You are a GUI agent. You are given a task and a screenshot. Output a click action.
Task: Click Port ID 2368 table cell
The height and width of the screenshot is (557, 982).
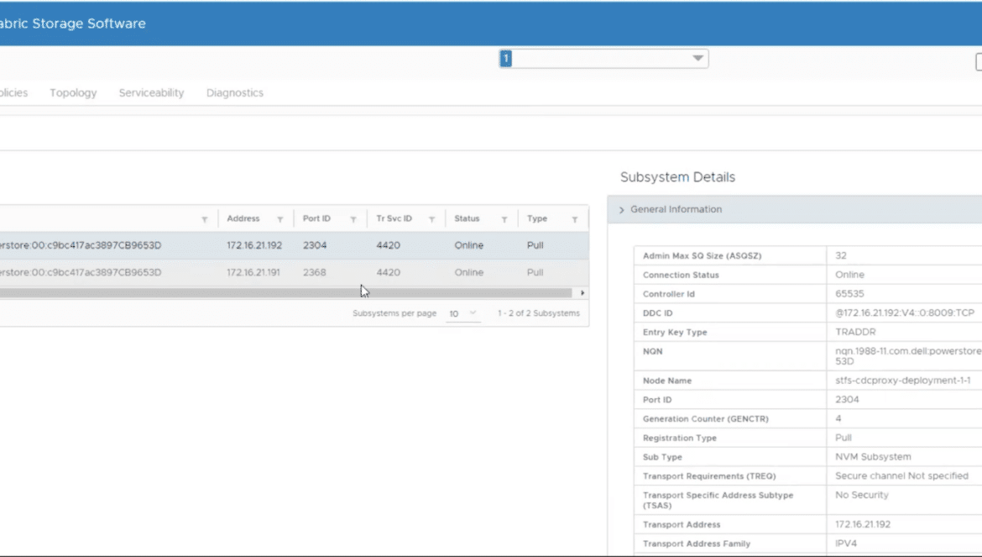pos(315,272)
